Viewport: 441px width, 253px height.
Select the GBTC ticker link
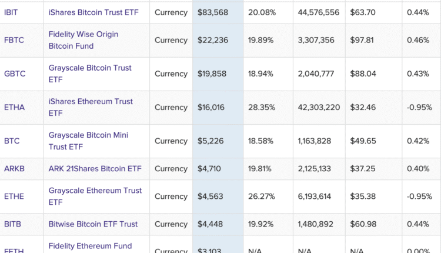14,74
